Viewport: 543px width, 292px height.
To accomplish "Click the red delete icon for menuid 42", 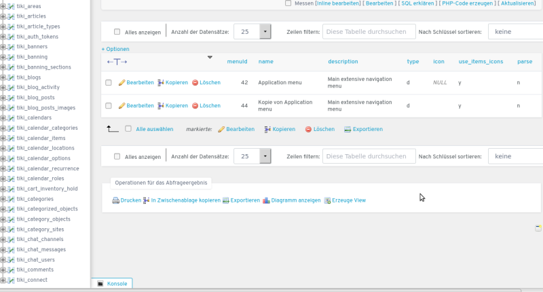I will (x=195, y=82).
